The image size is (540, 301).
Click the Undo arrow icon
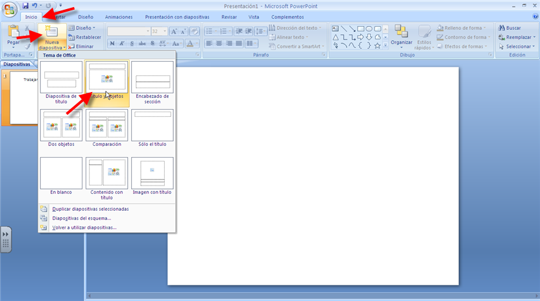(34, 5)
